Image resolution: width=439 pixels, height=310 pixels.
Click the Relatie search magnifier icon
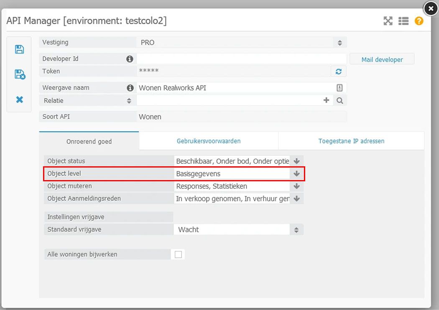[x=340, y=100]
